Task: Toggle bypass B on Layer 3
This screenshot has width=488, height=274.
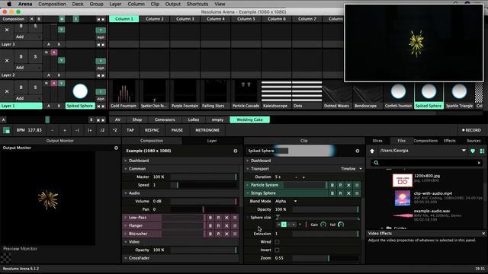Action: [21, 26]
